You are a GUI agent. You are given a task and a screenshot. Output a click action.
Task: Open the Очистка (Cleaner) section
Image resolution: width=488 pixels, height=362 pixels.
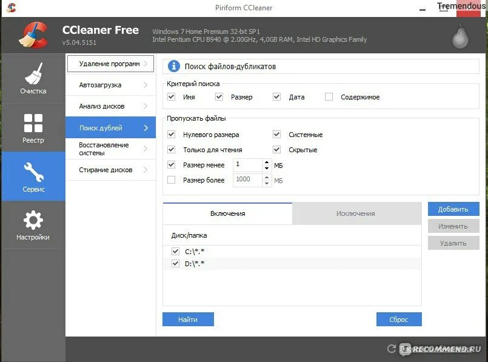click(33, 78)
